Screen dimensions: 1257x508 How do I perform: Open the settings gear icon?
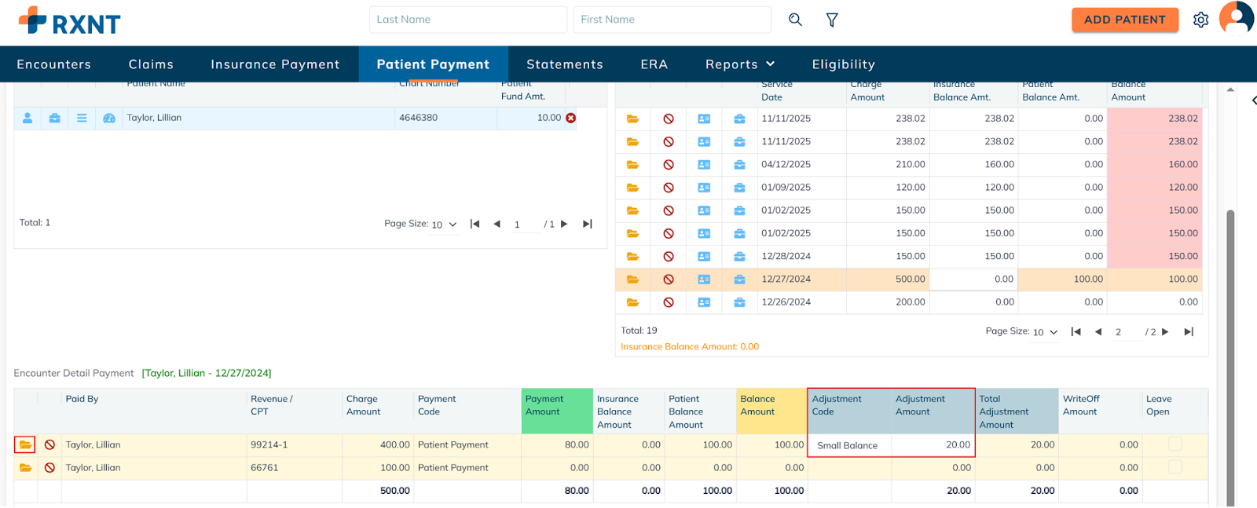(x=1200, y=20)
